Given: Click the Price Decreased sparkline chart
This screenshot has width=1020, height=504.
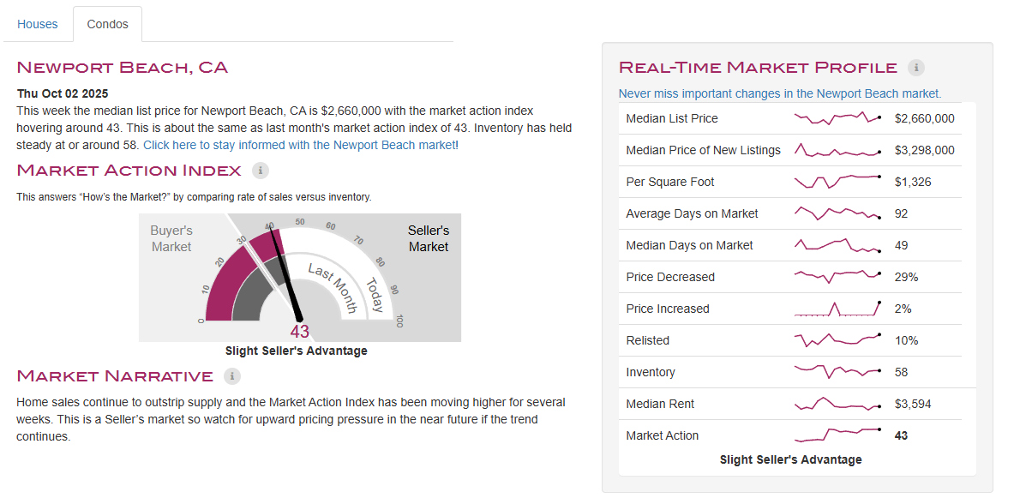Looking at the screenshot, I should click(x=837, y=277).
